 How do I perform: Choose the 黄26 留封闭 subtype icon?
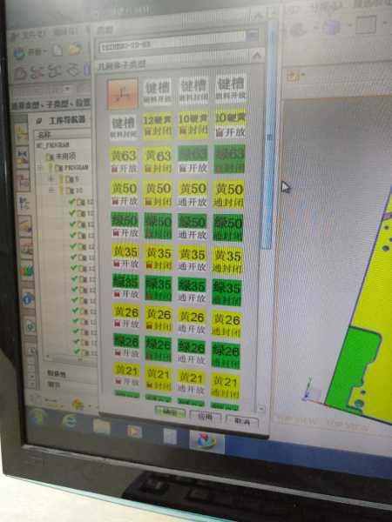pos(159,318)
